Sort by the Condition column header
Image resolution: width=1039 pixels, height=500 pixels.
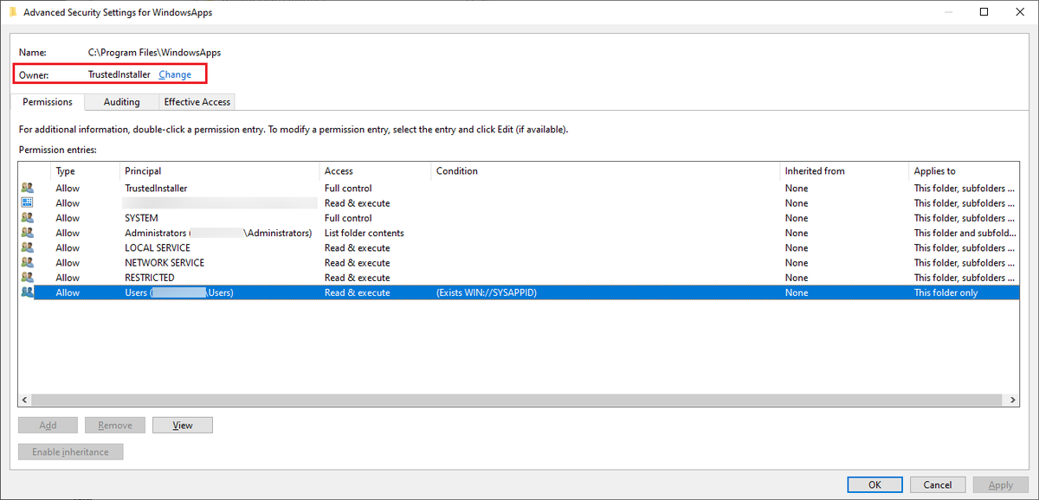pyautogui.click(x=605, y=171)
